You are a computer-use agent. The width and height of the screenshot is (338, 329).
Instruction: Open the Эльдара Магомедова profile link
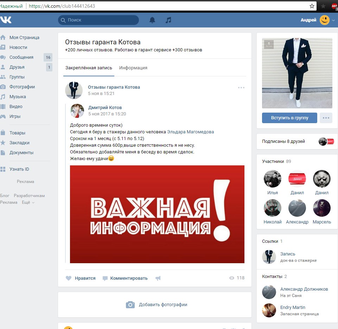[x=190, y=132]
